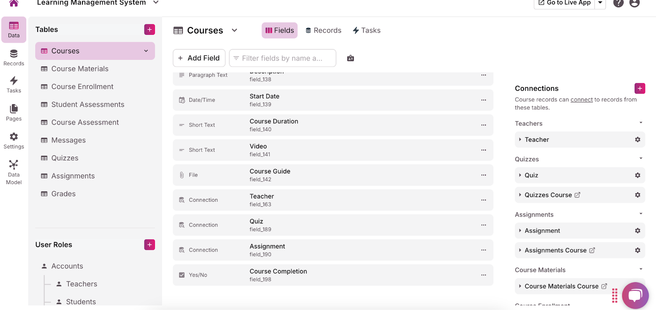Click the Add Field button

tap(199, 58)
